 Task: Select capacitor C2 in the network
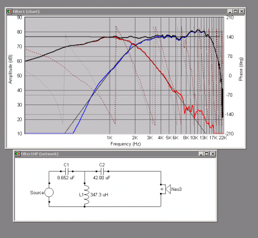[103, 172]
